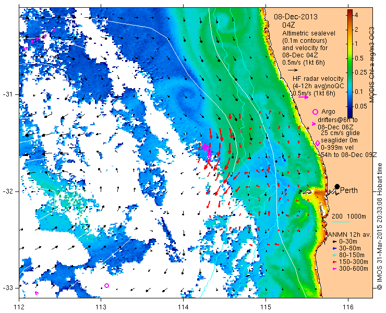Click the '200 1000m' isobath label
Viewport: 386px width, 313px height.
[349, 216]
